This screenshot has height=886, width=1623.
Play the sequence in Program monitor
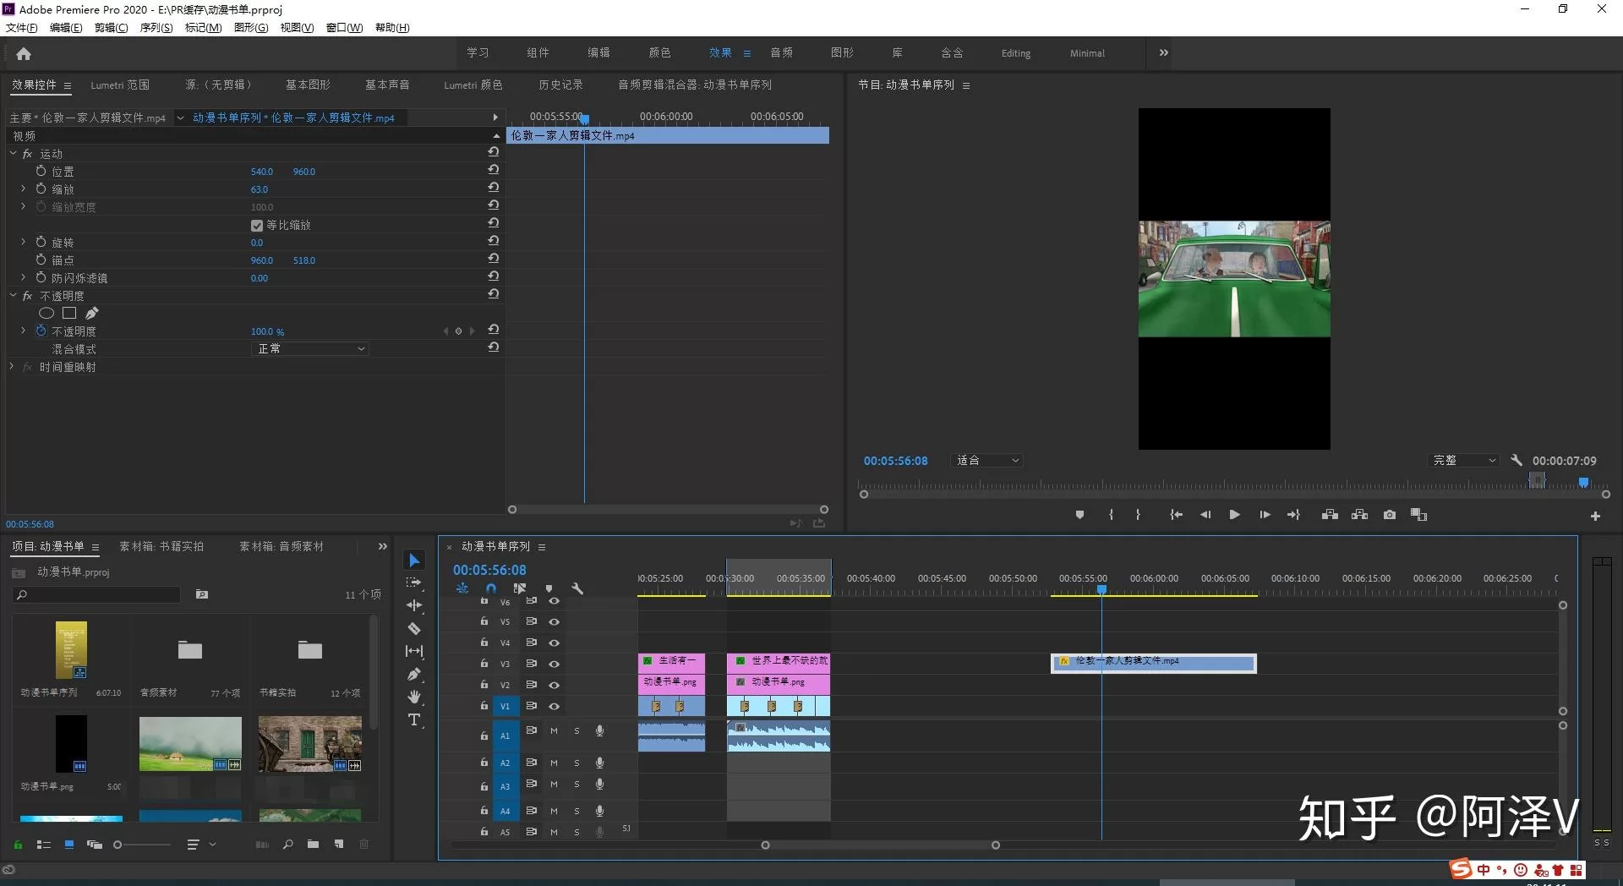(1234, 515)
